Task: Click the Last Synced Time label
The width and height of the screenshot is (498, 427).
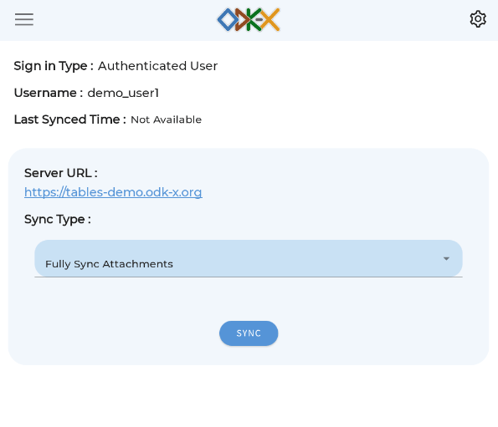Action: [69, 119]
